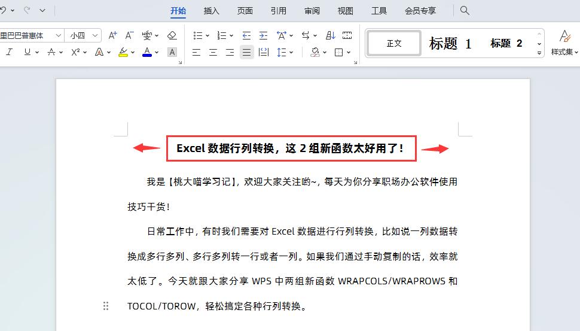This screenshot has height=331, width=580.
Task: Expand the styles gallery more arrow
Action: [x=539, y=53]
